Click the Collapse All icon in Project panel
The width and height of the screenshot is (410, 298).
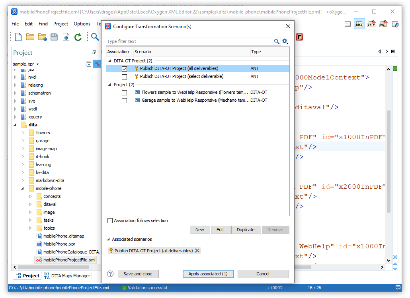(88, 64)
